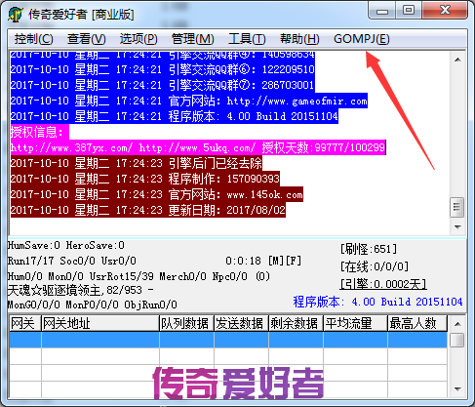The width and height of the screenshot is (475, 407).
Task: Click log scrollbar up arrow
Action: [457, 60]
